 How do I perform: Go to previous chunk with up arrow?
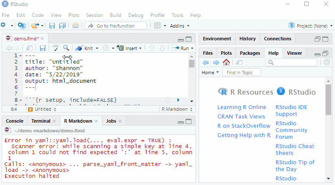point(152,48)
